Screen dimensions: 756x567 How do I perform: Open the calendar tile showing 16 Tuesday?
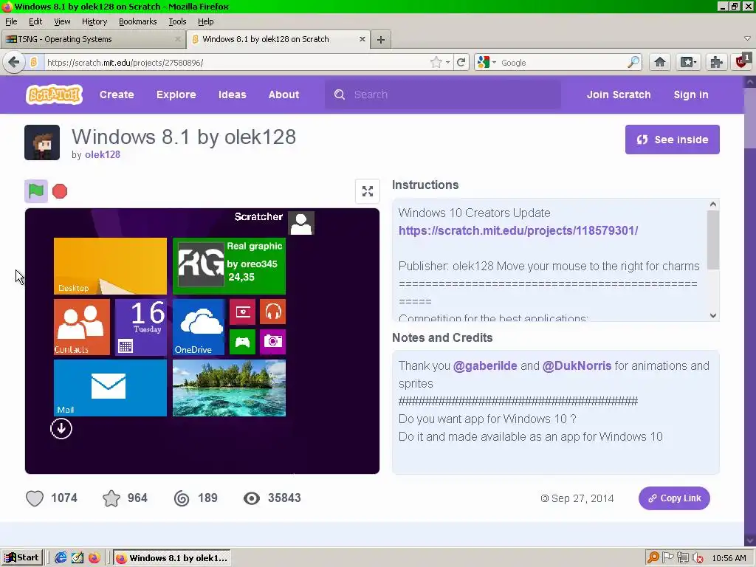[x=141, y=327]
